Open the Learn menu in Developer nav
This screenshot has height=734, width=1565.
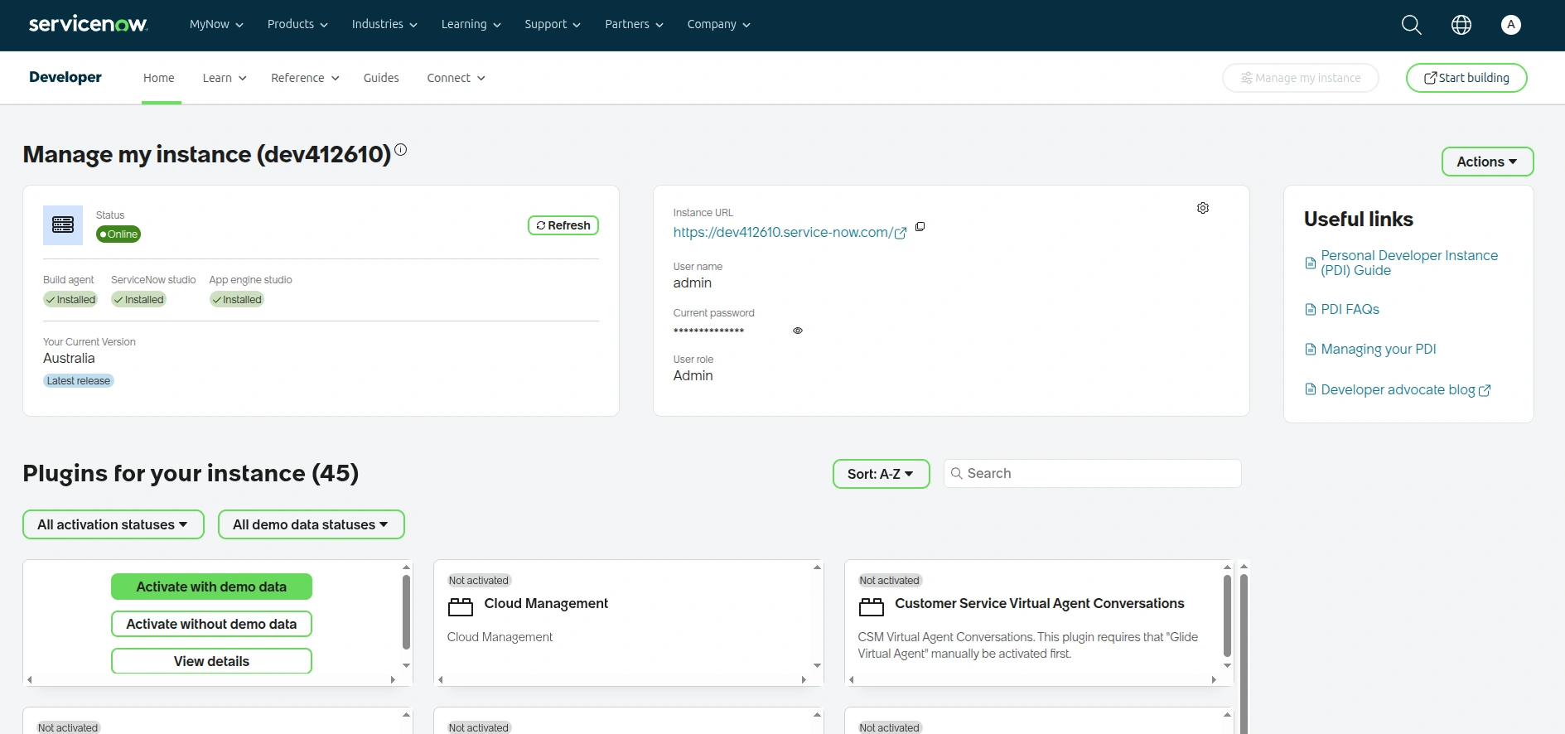[x=225, y=78]
